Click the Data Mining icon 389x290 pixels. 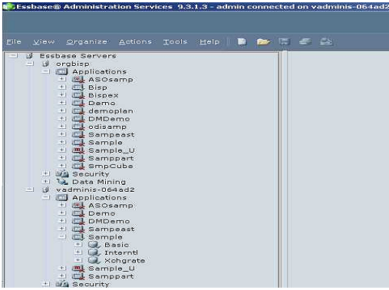coord(62,182)
